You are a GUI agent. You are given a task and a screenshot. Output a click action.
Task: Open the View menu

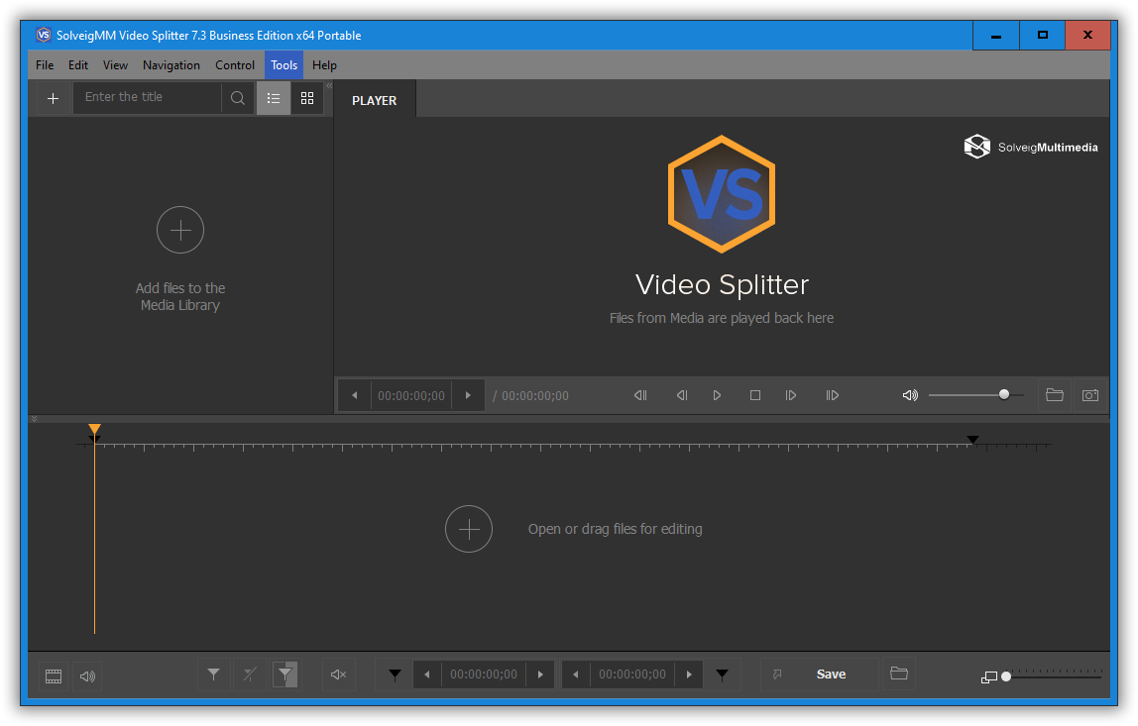pyautogui.click(x=115, y=65)
